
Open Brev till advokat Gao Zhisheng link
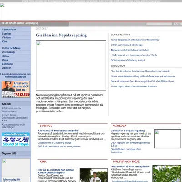142,81
